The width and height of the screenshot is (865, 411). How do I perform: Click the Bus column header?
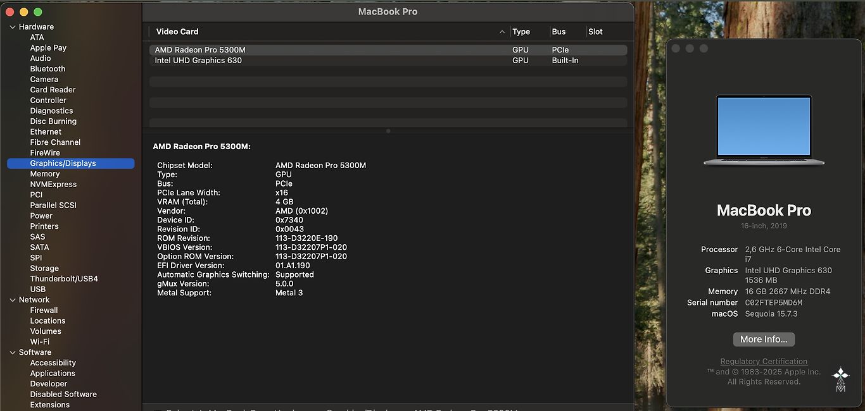point(559,32)
